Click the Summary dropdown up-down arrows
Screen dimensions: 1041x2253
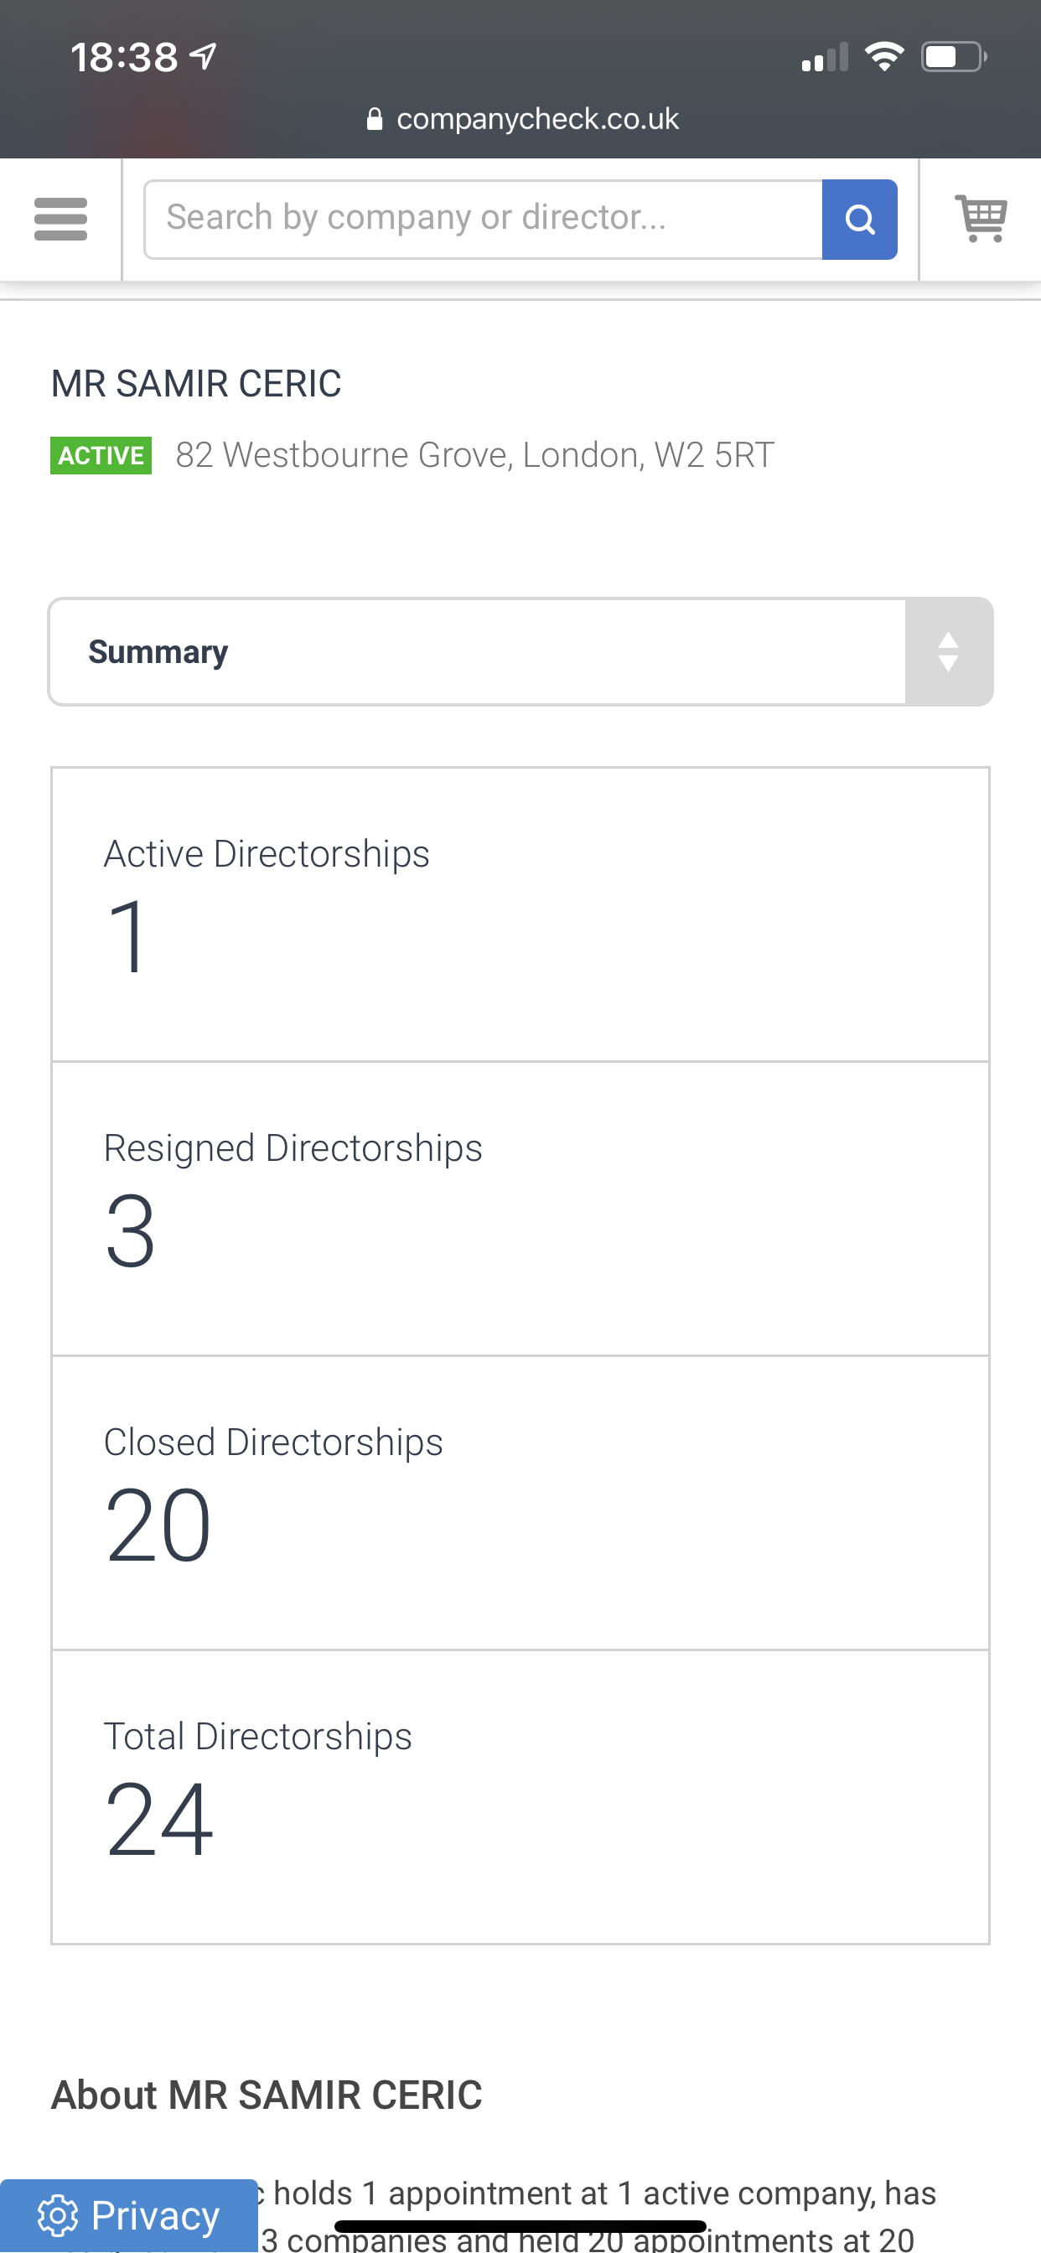tap(948, 651)
